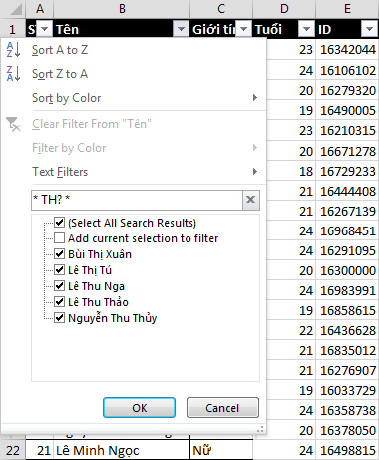Click the Clear Filter funnel icon
Screen dimensions: 379x460
(x=14, y=124)
